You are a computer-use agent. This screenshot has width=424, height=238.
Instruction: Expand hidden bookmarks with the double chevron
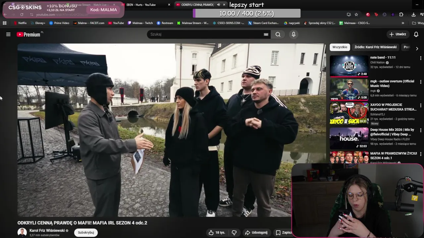[403, 23]
